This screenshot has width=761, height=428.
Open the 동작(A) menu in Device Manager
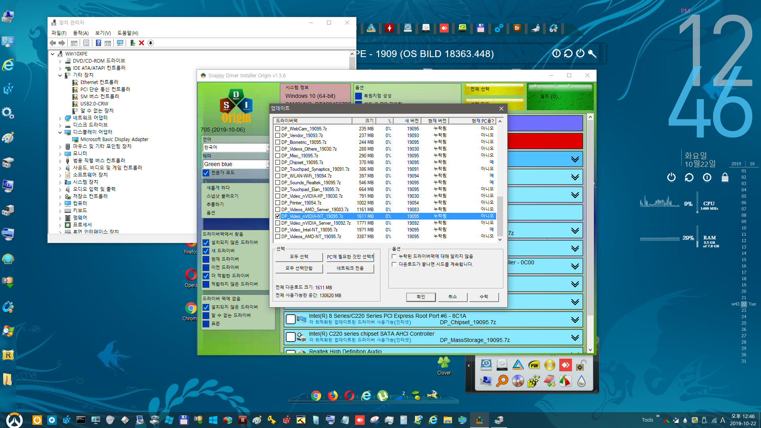pyautogui.click(x=81, y=33)
